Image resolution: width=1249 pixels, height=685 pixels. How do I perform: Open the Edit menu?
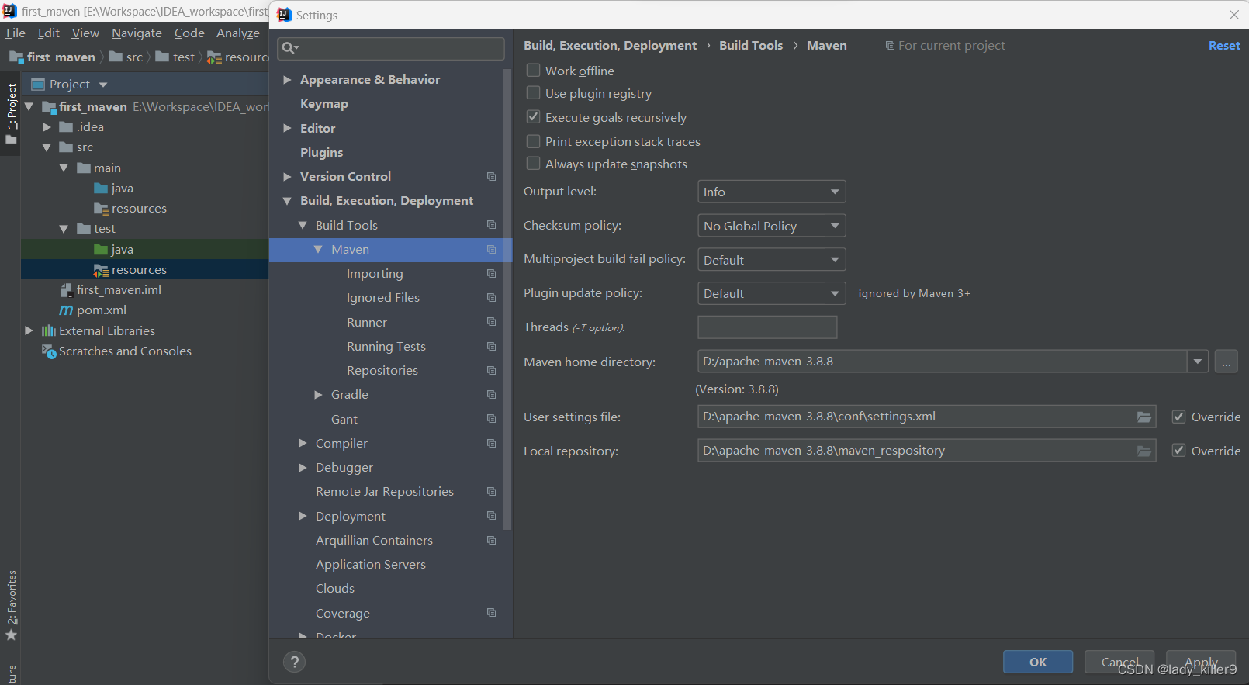tap(48, 33)
